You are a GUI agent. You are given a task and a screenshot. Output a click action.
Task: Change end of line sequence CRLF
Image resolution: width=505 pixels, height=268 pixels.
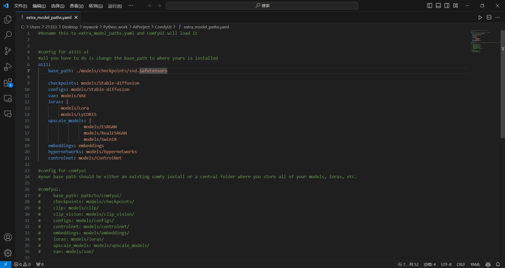(x=461, y=264)
